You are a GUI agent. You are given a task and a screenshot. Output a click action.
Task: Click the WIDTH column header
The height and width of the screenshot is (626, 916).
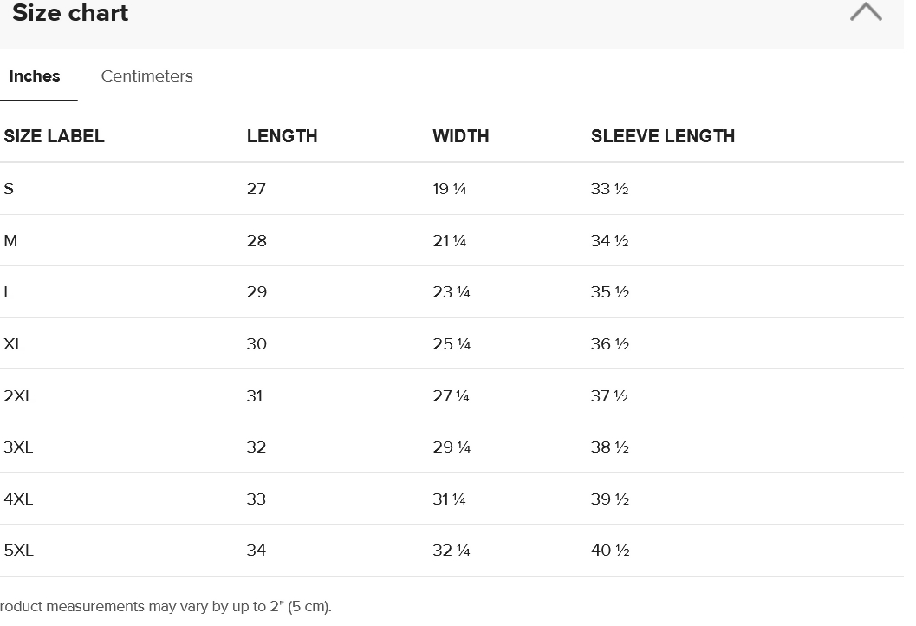point(460,136)
